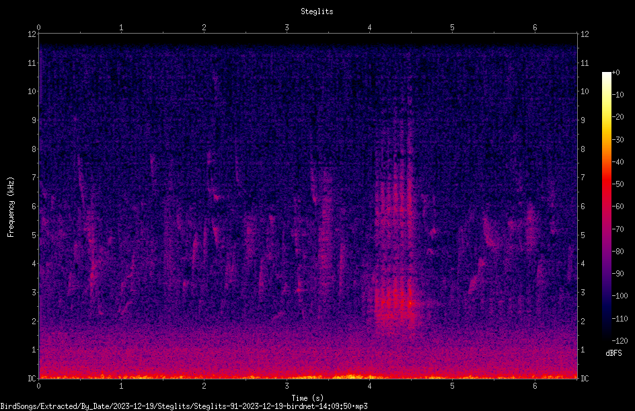Click the 1 second tick on top axis
The image size is (635, 411).
121,28
